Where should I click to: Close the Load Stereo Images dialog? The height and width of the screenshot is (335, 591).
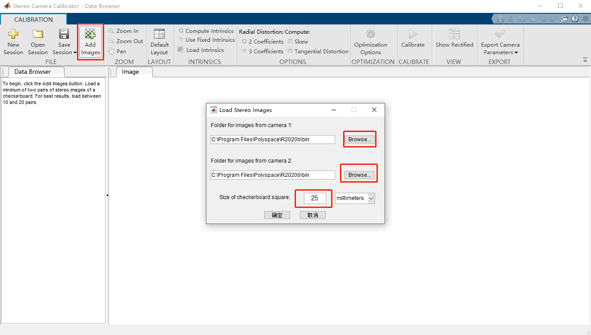point(374,110)
